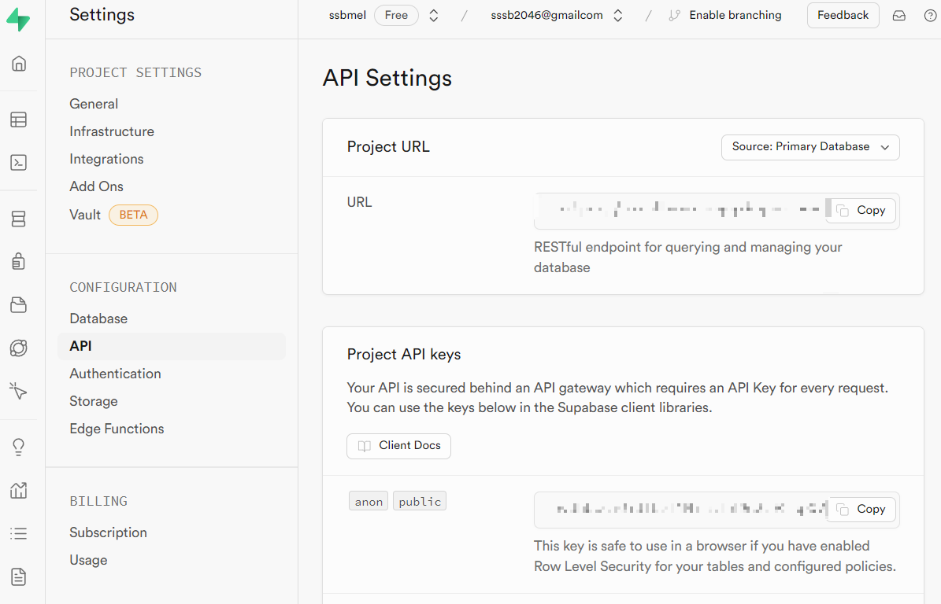Click the anon public key field
This screenshot has width=941, height=604.
point(717,510)
